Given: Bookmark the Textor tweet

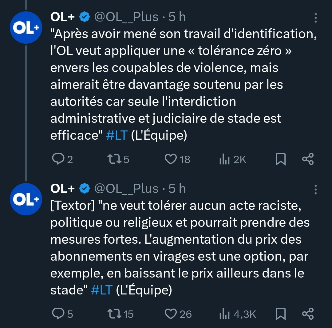Looking at the screenshot, I should pyautogui.click(x=280, y=314).
